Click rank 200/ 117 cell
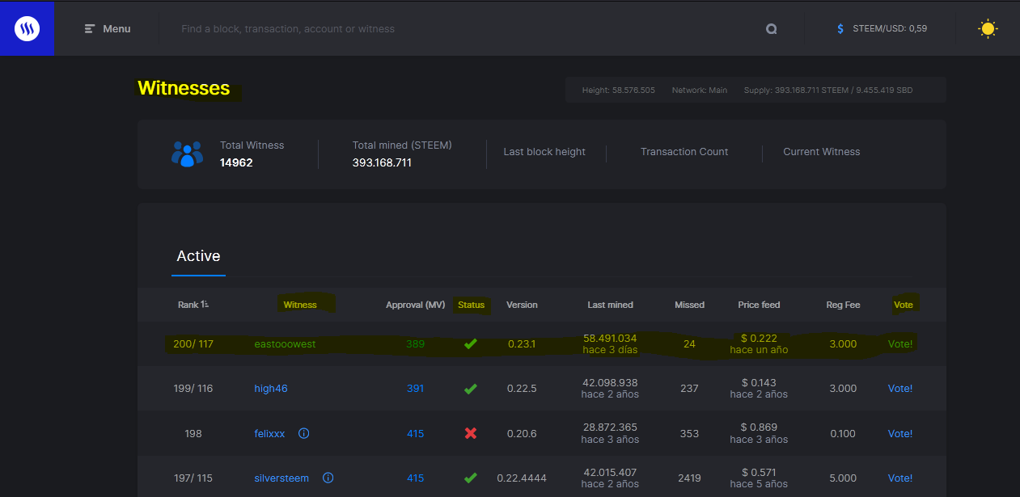Image resolution: width=1020 pixels, height=497 pixels. click(x=193, y=343)
